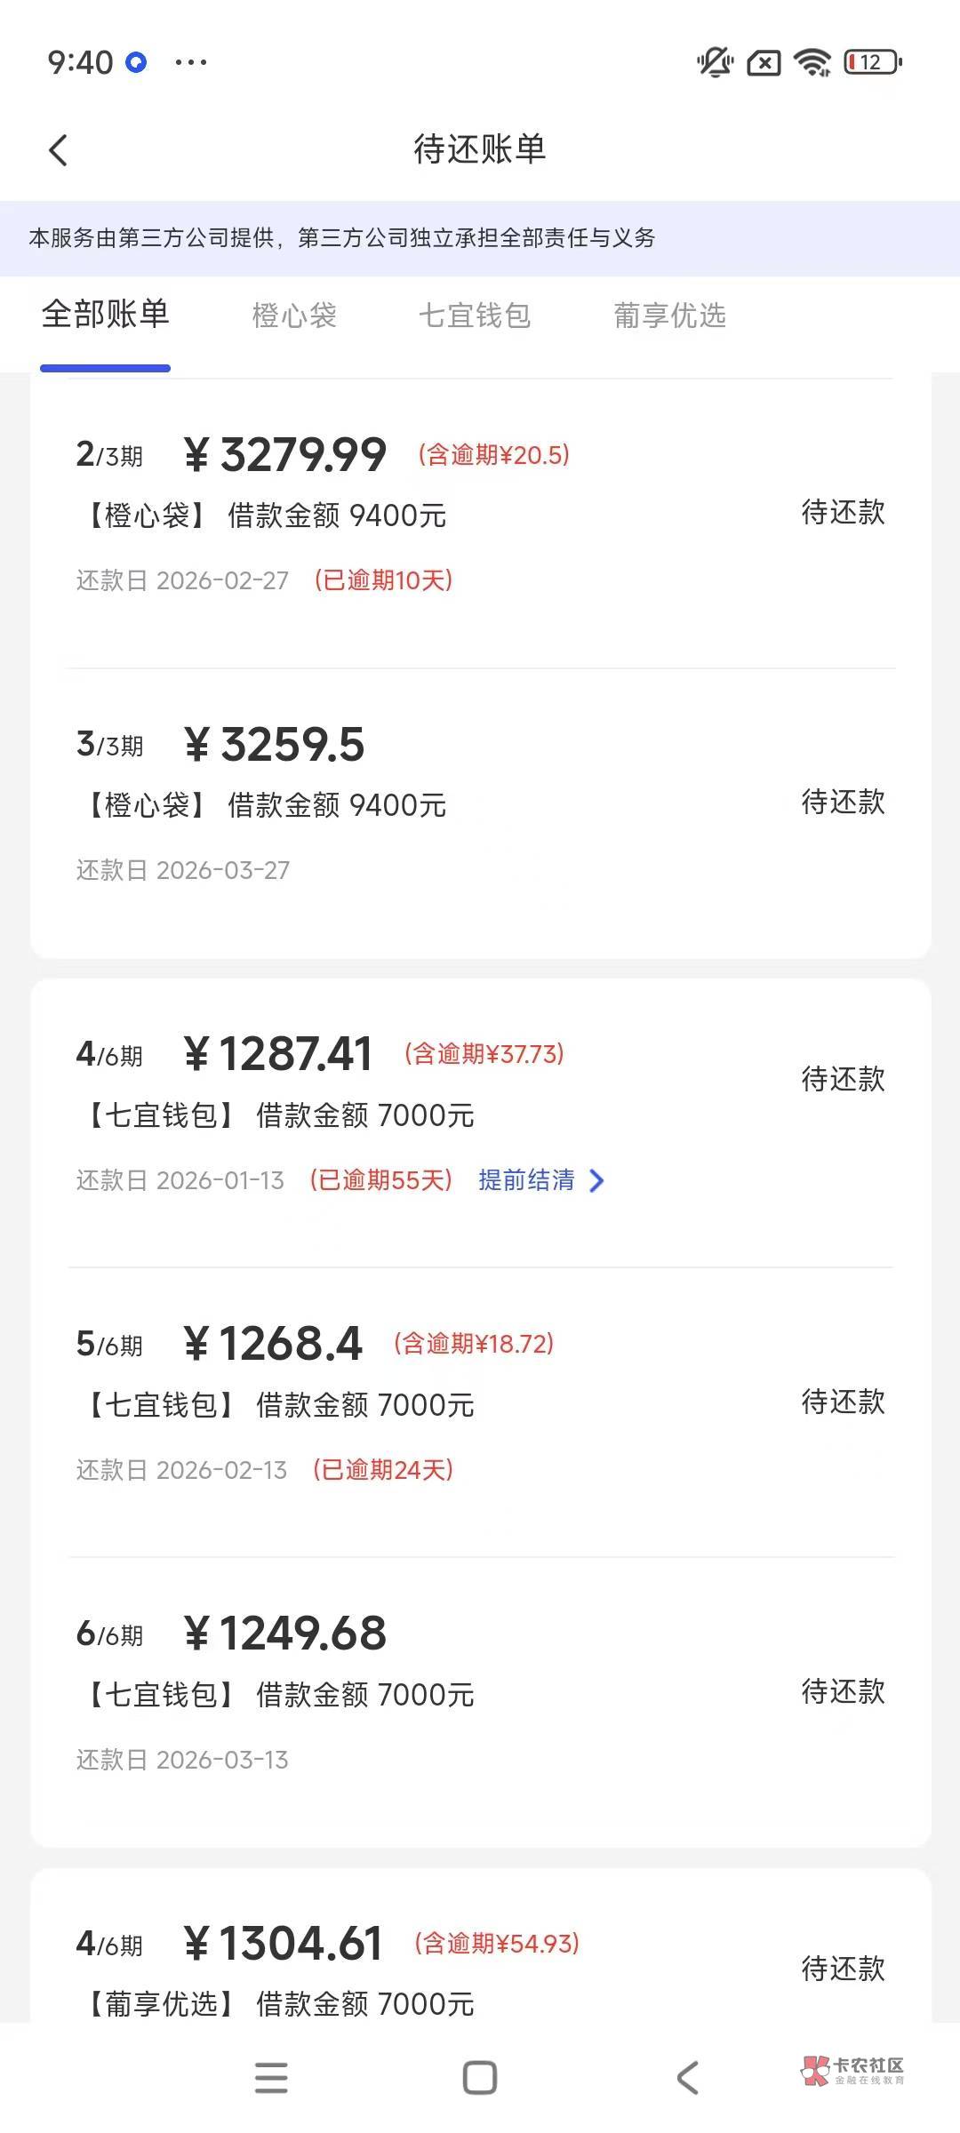Switch to 全部账单 tab
The width and height of the screenshot is (960, 2133).
[105, 315]
